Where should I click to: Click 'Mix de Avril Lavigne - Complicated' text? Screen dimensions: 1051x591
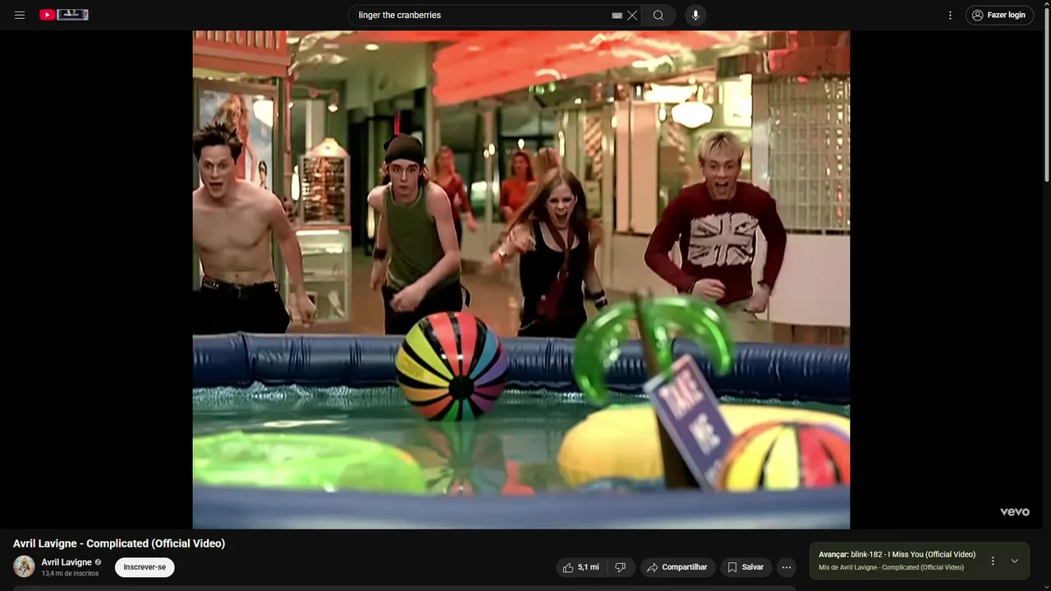click(891, 567)
